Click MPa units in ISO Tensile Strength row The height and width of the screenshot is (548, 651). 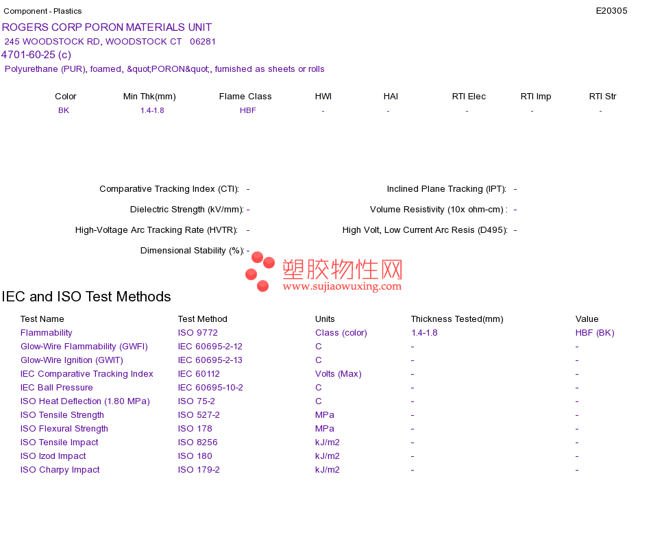coord(325,415)
